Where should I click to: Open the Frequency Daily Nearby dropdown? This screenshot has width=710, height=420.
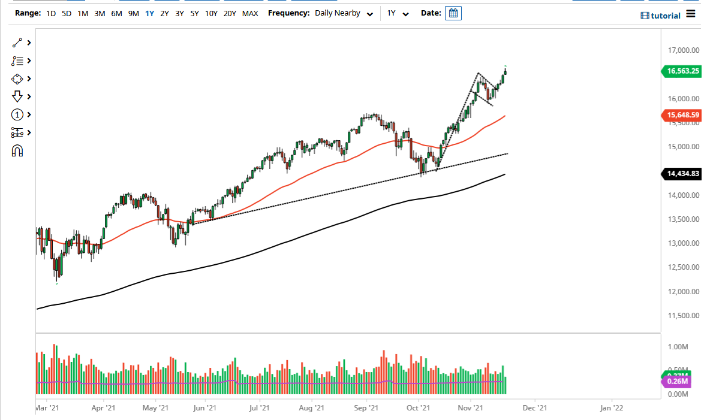tap(342, 13)
